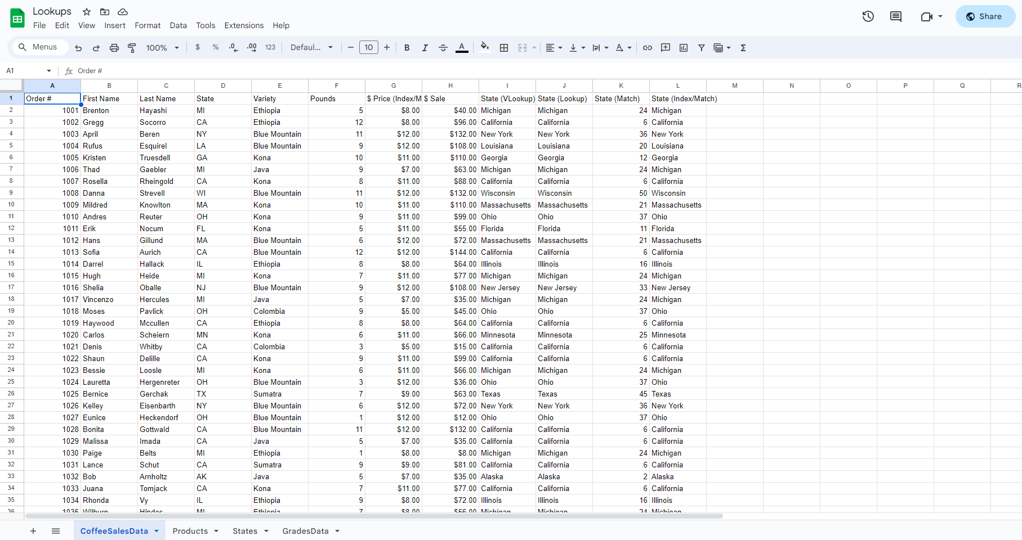Click the Share button
The image size is (1022, 540).
pos(985,16)
